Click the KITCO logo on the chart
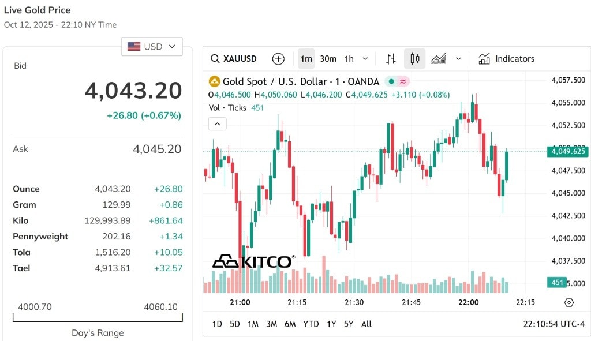The height and width of the screenshot is (341, 591). click(x=253, y=261)
